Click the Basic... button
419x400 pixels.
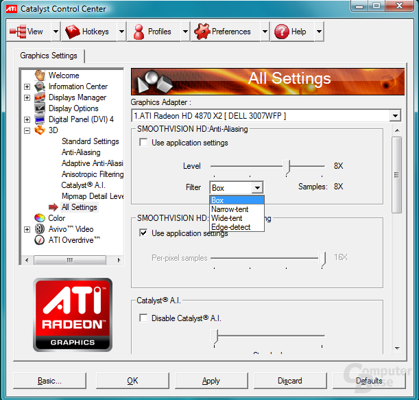point(49,381)
